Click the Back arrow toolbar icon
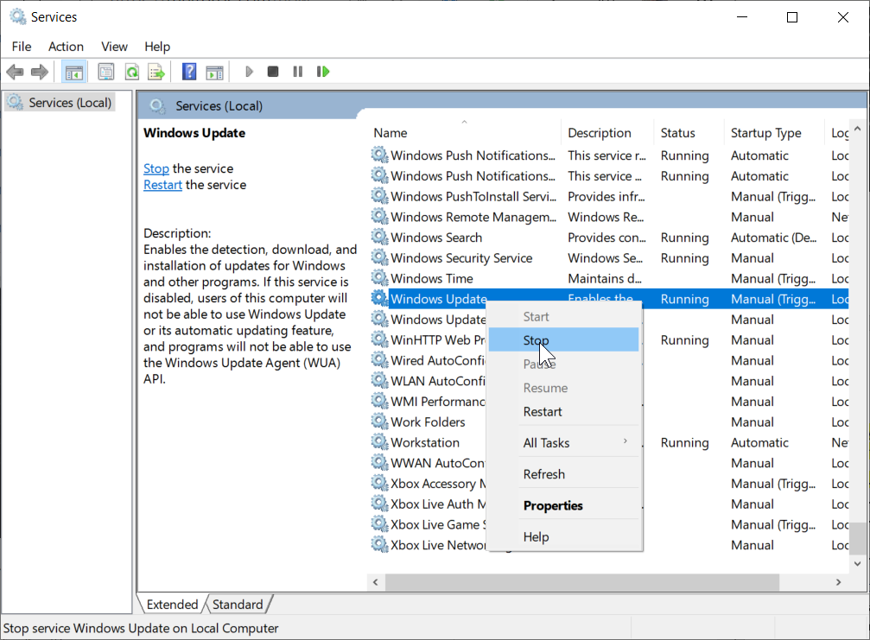Screen dimensions: 870x640 tap(15, 72)
